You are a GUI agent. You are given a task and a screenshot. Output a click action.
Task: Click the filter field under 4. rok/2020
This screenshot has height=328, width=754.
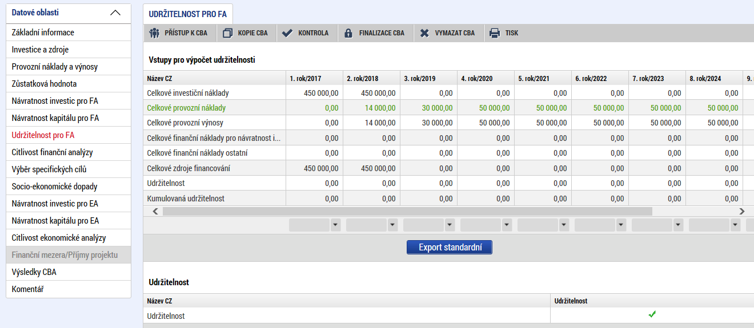[481, 225]
